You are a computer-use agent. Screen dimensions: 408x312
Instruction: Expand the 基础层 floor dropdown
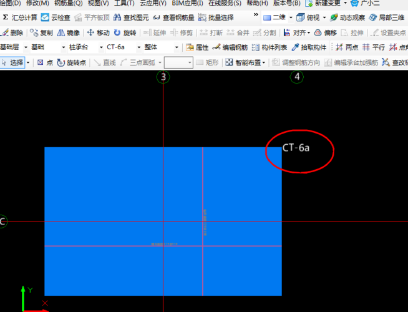26,47
